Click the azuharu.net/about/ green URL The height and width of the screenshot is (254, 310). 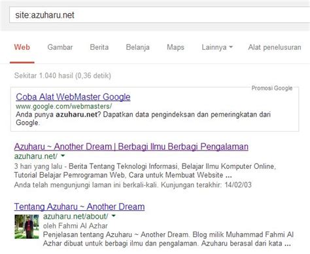[x=75, y=216]
